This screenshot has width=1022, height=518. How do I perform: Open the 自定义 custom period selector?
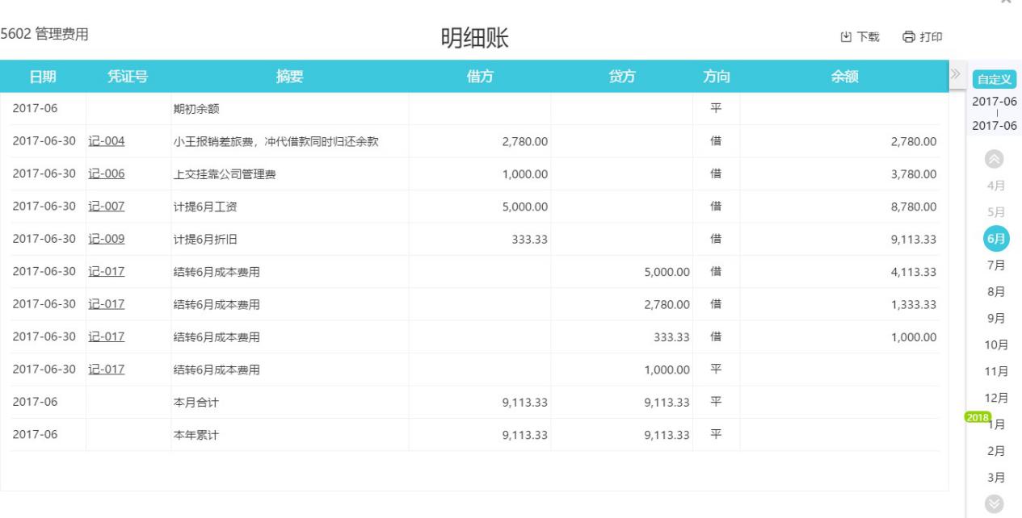995,79
